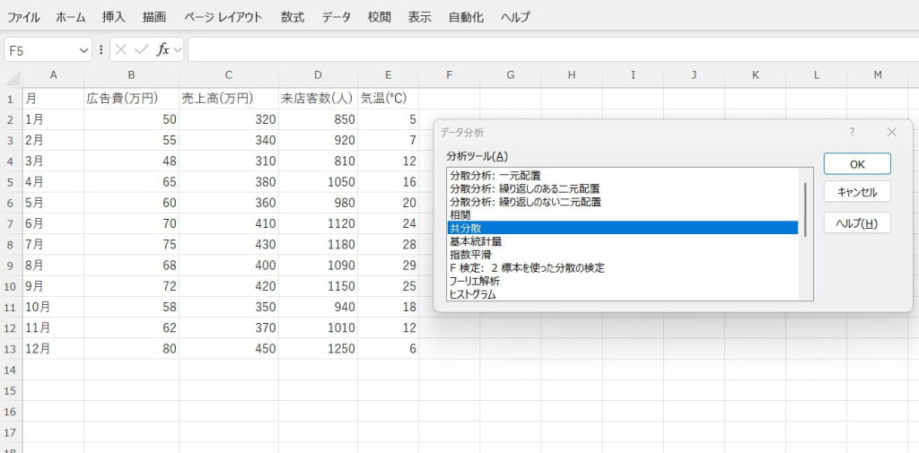Click the dialog help question mark icon
The image size is (919, 453).
852,132
